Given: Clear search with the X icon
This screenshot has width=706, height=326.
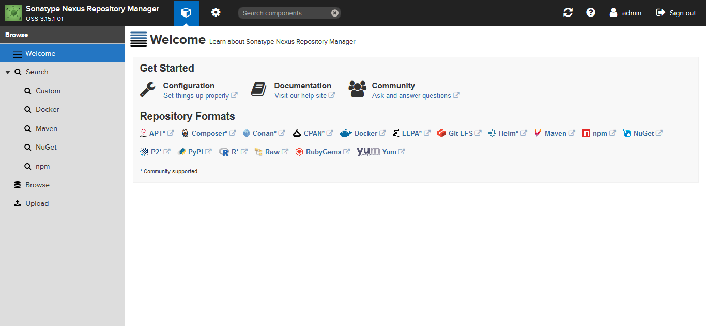Looking at the screenshot, I should click(x=335, y=13).
